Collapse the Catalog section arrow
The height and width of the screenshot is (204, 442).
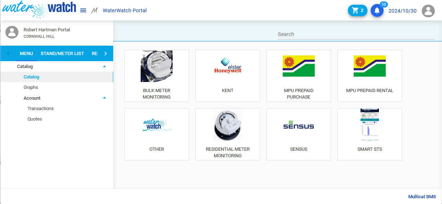(105, 67)
